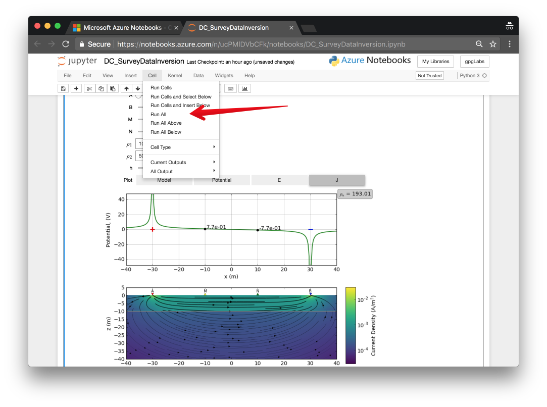Reload the page in the browser

point(66,44)
